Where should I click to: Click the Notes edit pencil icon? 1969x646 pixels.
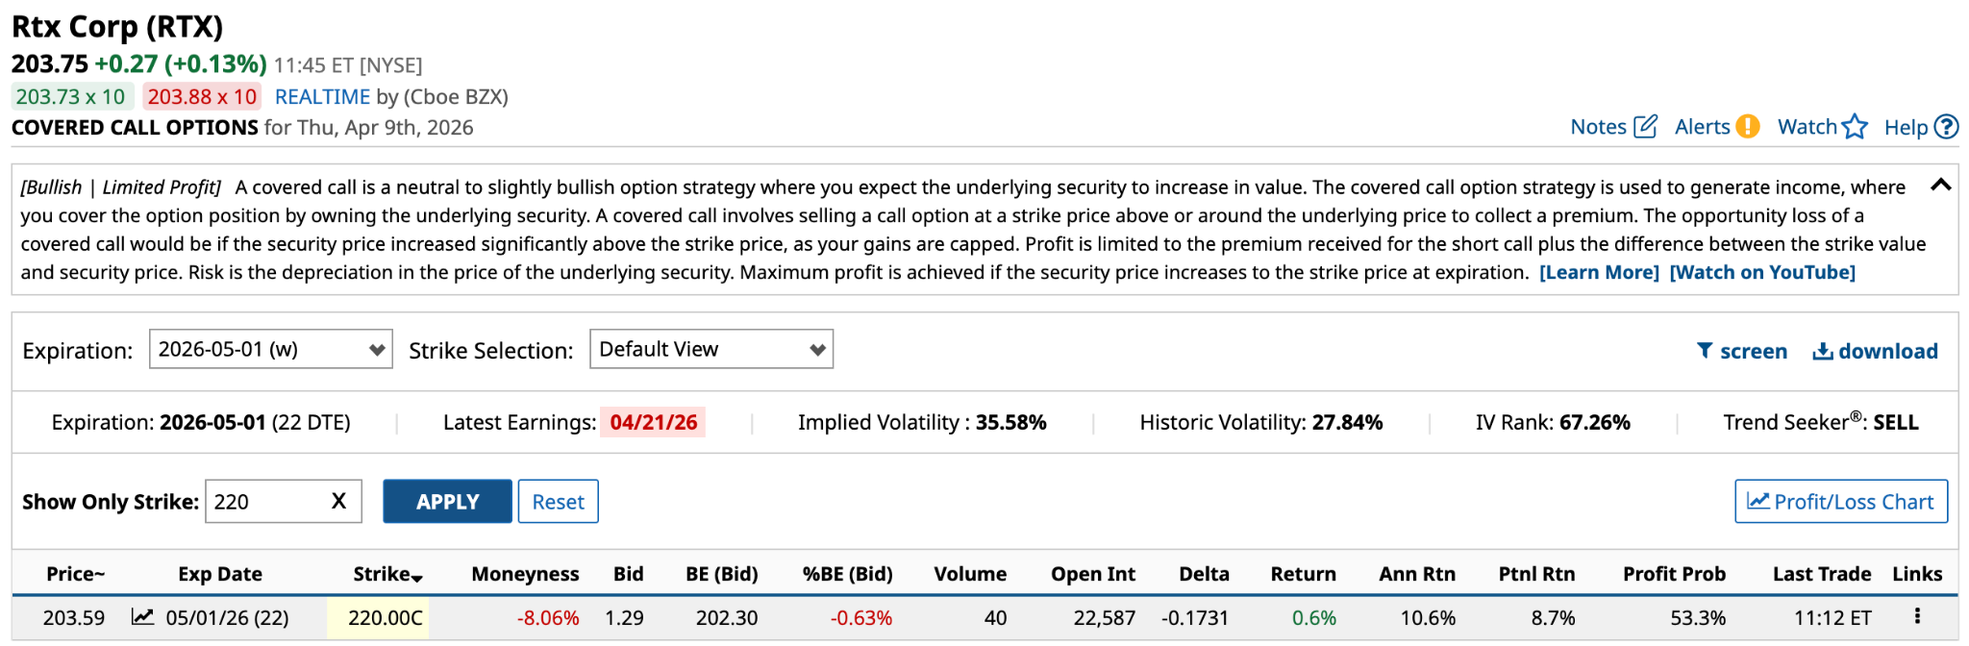[1645, 127]
